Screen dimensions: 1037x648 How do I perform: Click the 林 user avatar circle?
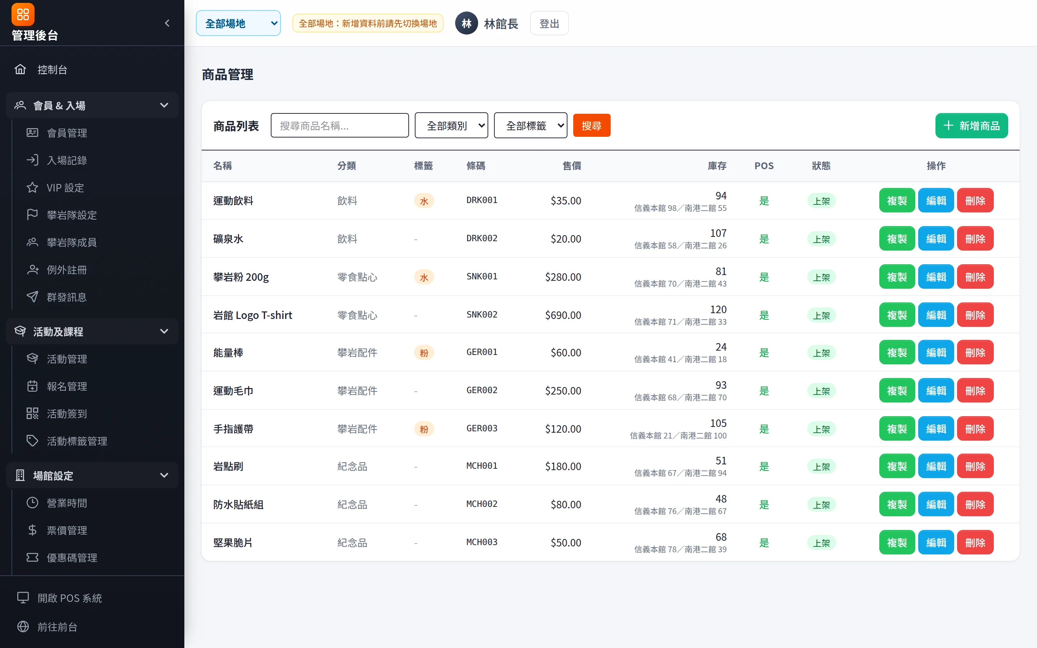click(466, 23)
